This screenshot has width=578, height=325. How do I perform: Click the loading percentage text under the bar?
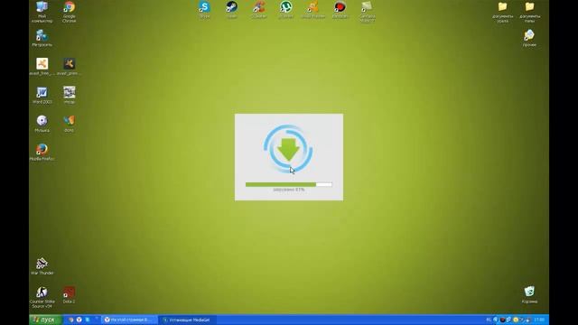289,190
